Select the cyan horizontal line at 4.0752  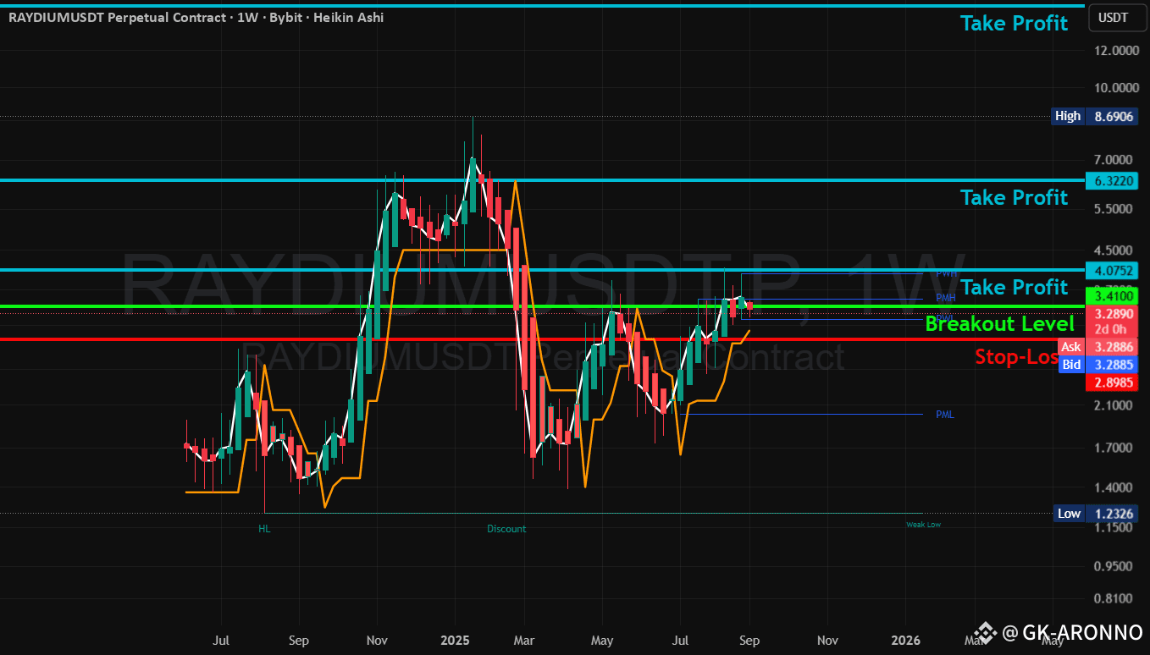[542, 270]
